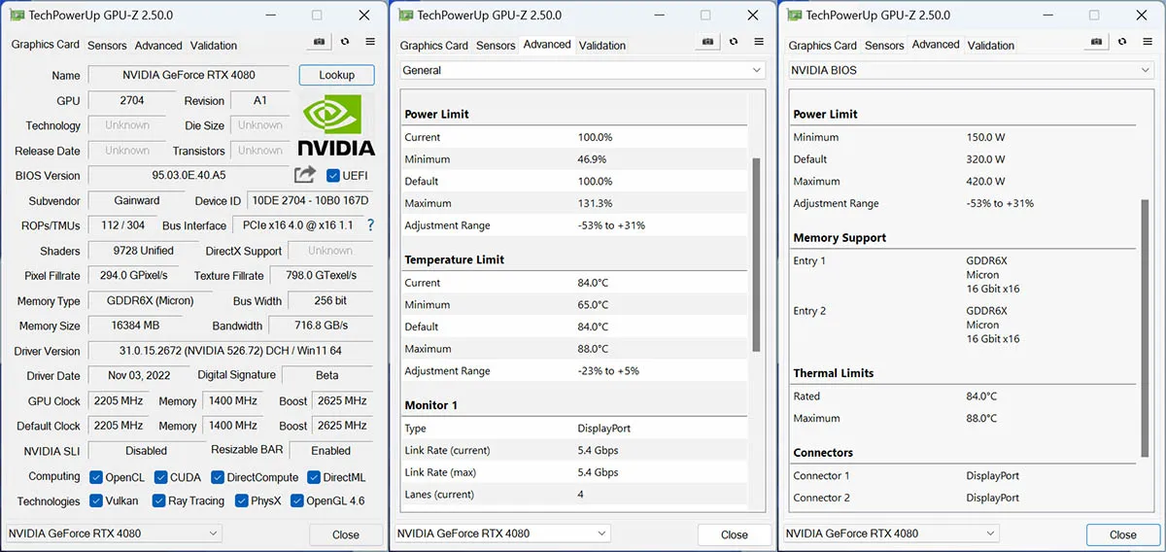The width and height of the screenshot is (1166, 552).
Task: Toggle the Ray Tracing checkbox
Action: coord(158,501)
